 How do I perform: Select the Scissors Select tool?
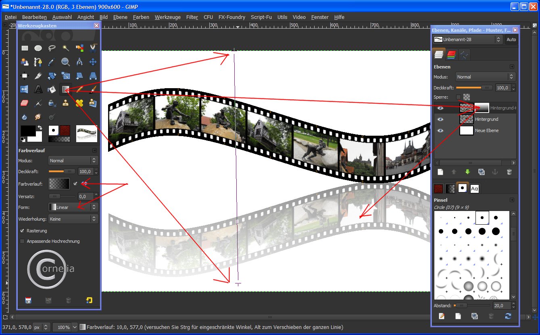(x=92, y=48)
